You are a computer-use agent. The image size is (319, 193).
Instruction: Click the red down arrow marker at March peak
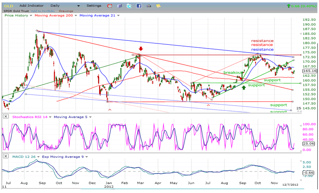pos(141,49)
